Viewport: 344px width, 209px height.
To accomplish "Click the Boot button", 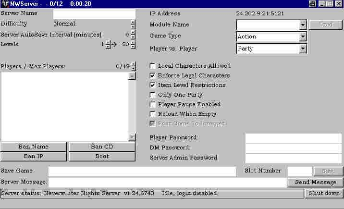I will 102,156.
